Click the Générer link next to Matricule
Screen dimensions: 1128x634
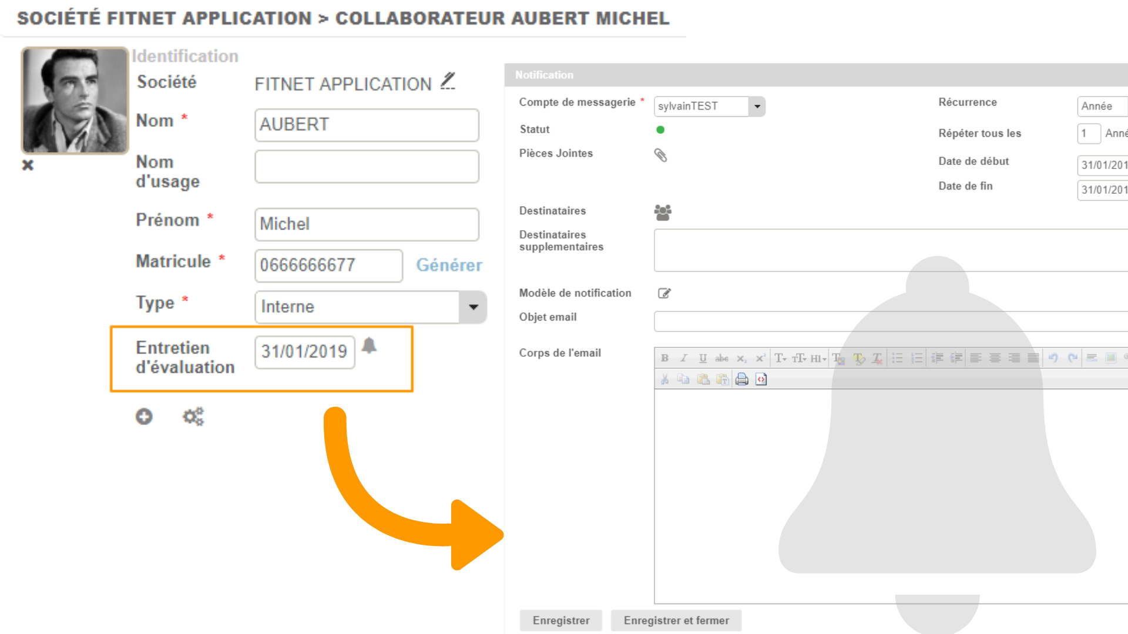tap(449, 265)
